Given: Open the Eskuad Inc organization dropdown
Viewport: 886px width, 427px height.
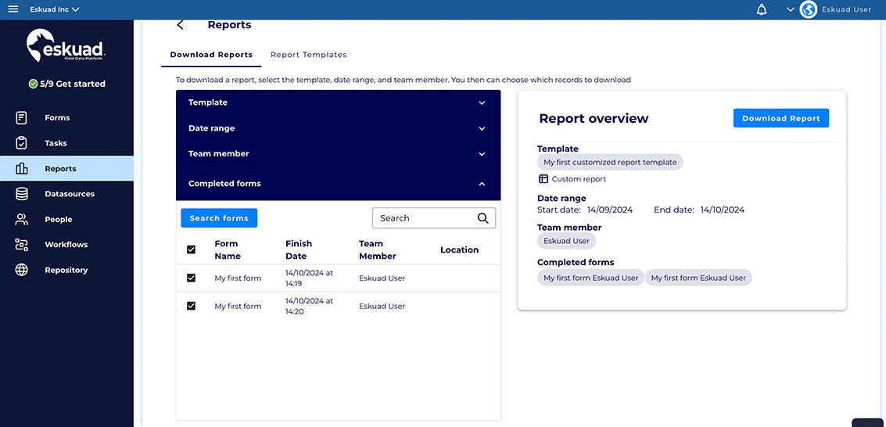Looking at the screenshot, I should pos(55,9).
